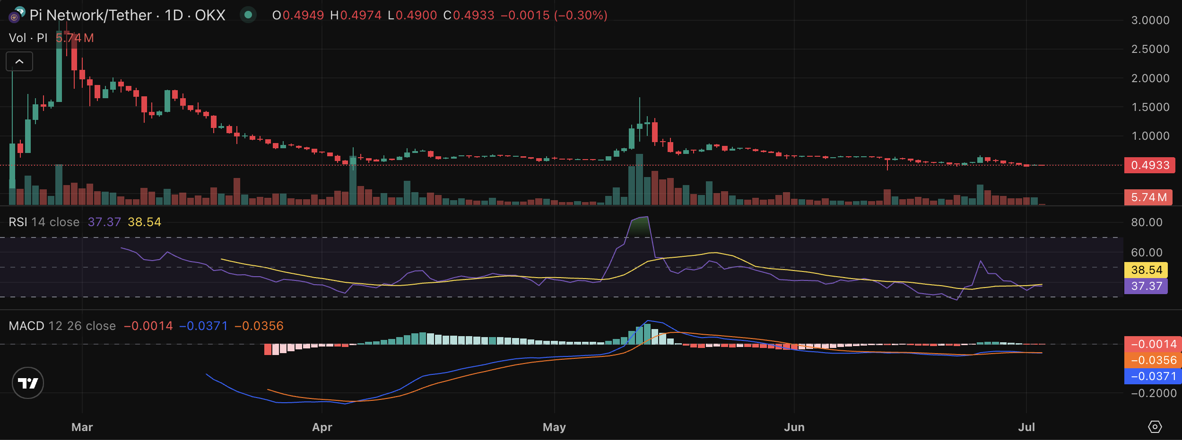Open chart settings gear icon at bottom right
The image size is (1182, 440).
[x=1155, y=427]
